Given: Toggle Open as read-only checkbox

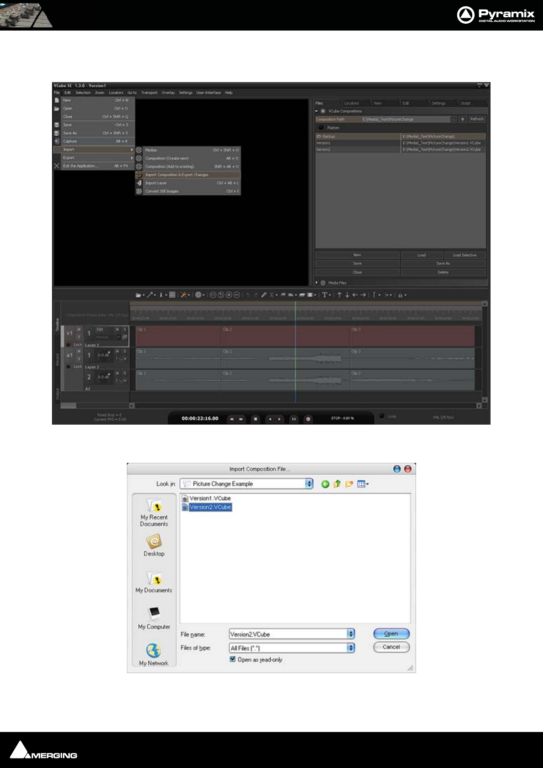Looking at the screenshot, I should (x=233, y=659).
